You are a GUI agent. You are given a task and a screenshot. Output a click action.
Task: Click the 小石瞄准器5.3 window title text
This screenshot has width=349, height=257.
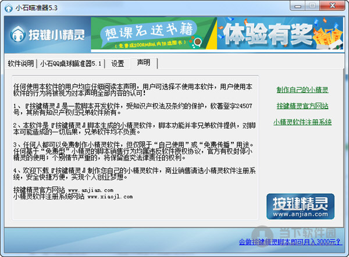click(x=37, y=8)
